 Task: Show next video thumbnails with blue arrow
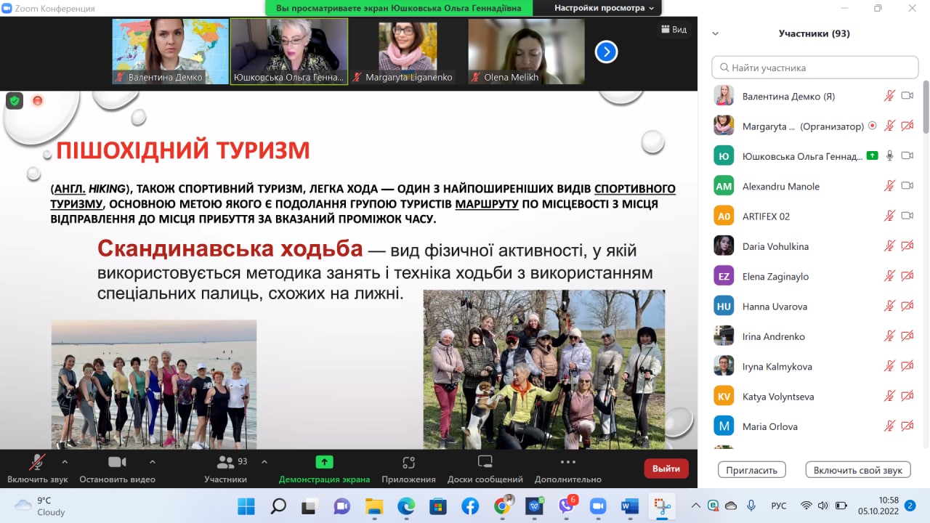[x=606, y=52]
